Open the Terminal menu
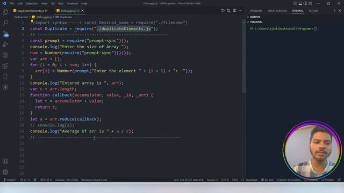The image size is (344, 193). coord(73,4)
